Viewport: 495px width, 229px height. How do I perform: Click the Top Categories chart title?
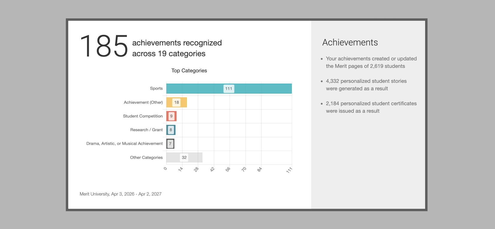coord(189,71)
